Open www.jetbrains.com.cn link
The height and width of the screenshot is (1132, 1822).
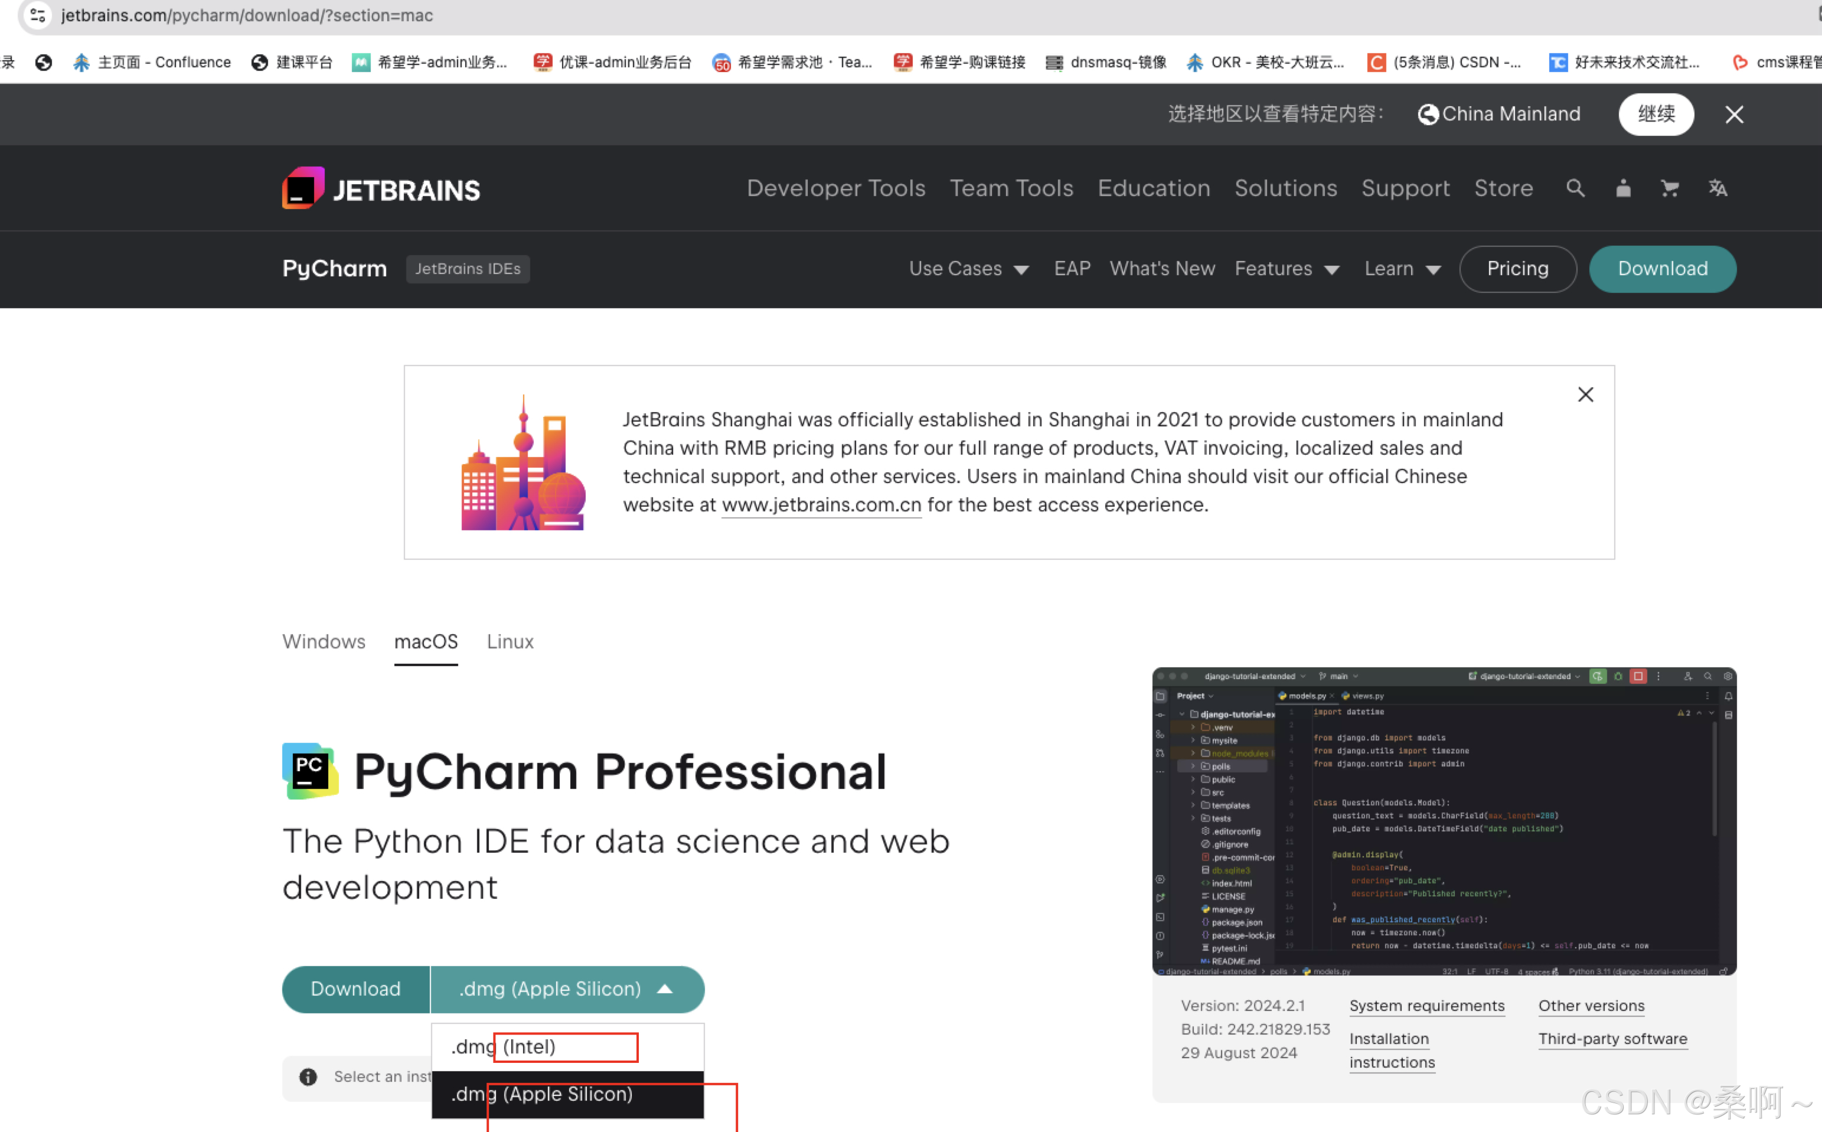click(x=821, y=505)
